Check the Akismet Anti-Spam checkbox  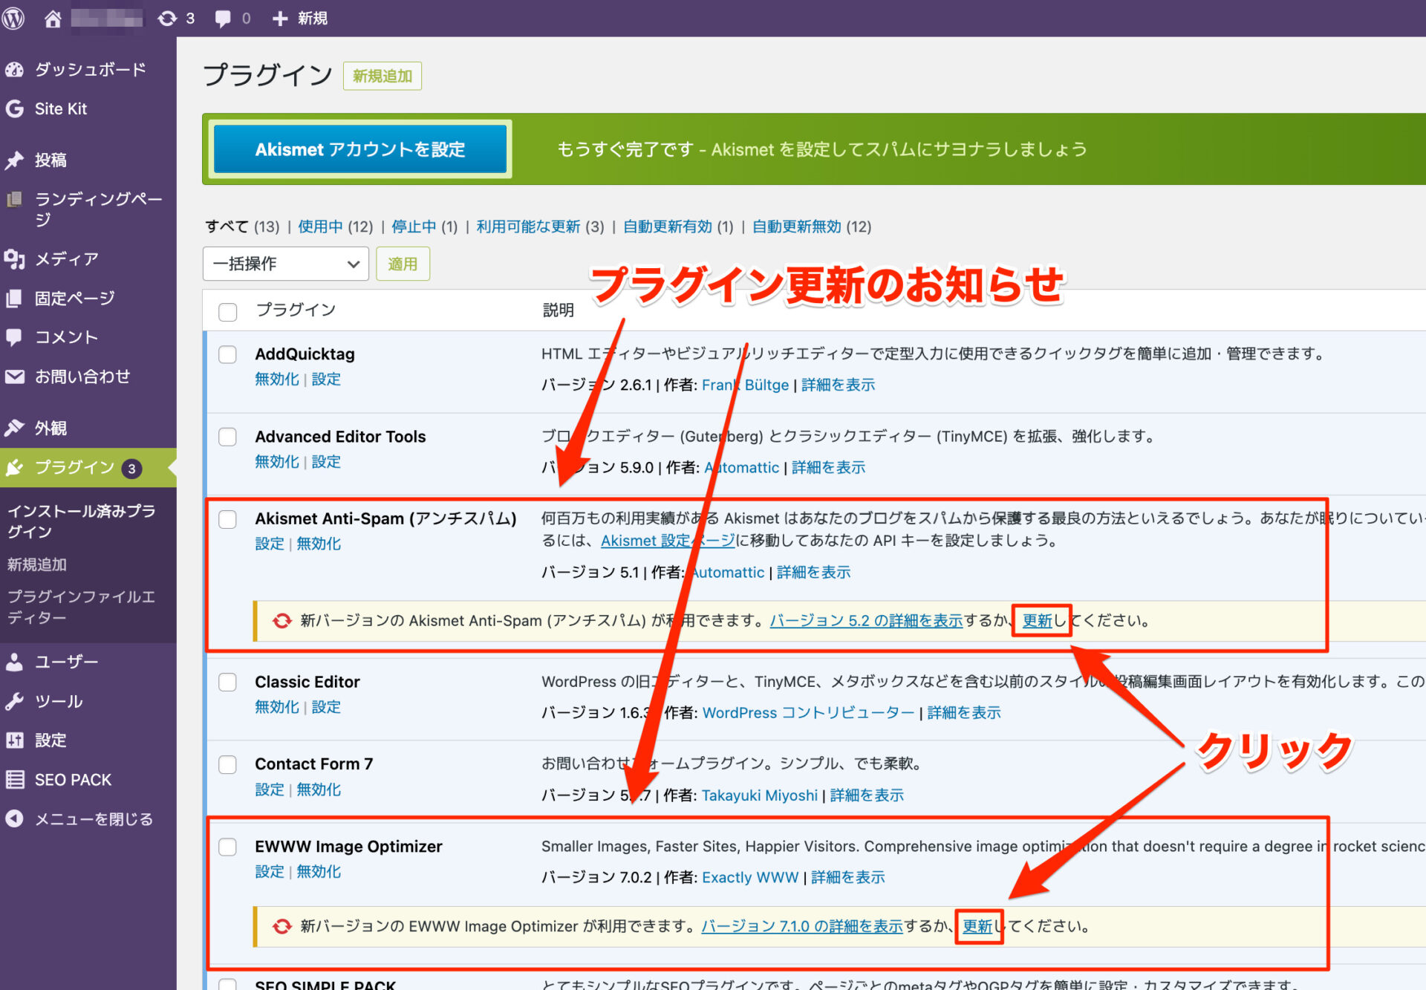click(x=228, y=519)
